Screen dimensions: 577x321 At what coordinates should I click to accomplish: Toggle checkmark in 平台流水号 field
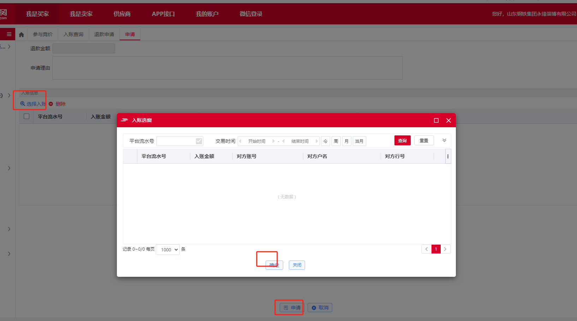199,141
